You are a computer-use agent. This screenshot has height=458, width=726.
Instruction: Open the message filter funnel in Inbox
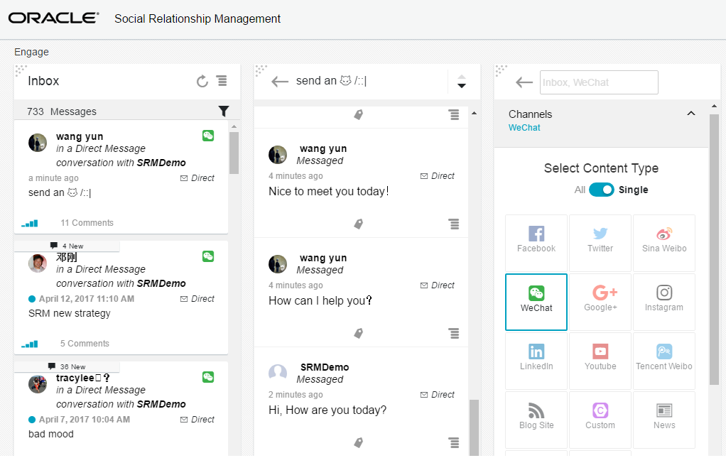coord(224,111)
